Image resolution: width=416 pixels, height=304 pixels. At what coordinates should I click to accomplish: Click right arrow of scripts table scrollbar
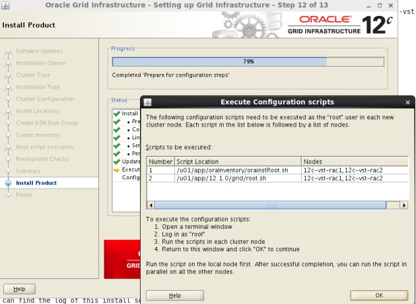(x=404, y=205)
